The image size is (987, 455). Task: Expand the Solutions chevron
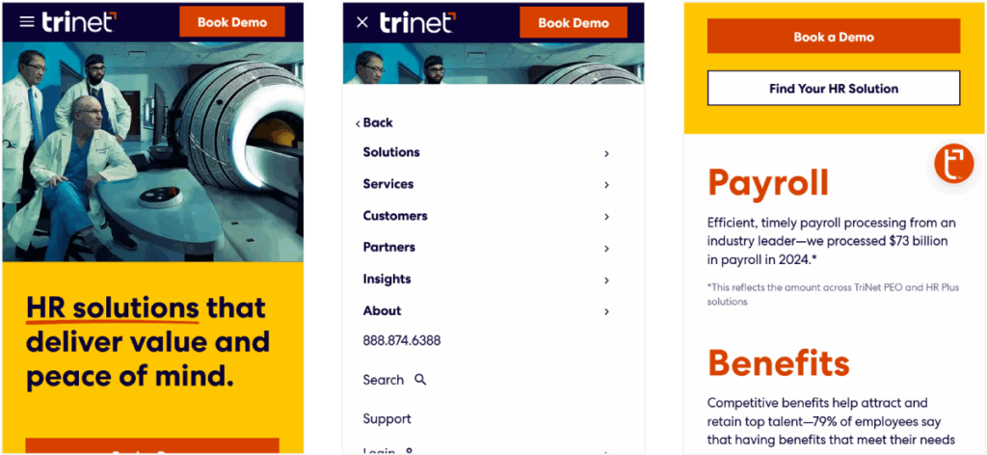pos(607,153)
